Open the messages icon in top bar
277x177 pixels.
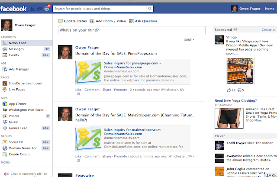tap(39, 9)
